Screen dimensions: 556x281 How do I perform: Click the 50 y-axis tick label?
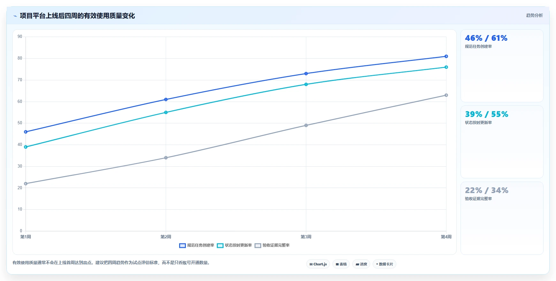tap(20, 123)
